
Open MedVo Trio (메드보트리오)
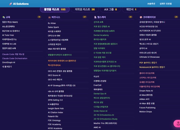105,123
